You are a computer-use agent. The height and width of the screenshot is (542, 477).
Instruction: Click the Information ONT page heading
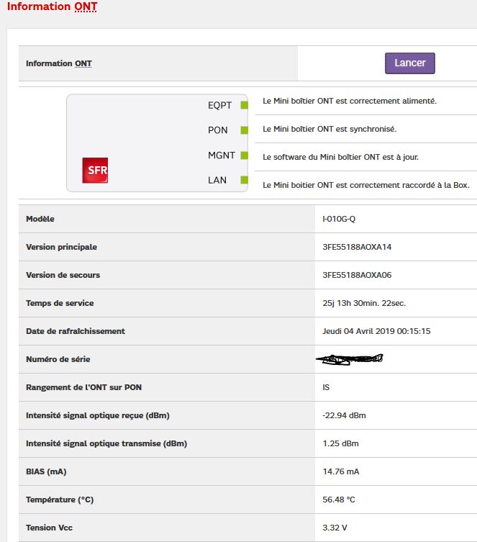52,8
